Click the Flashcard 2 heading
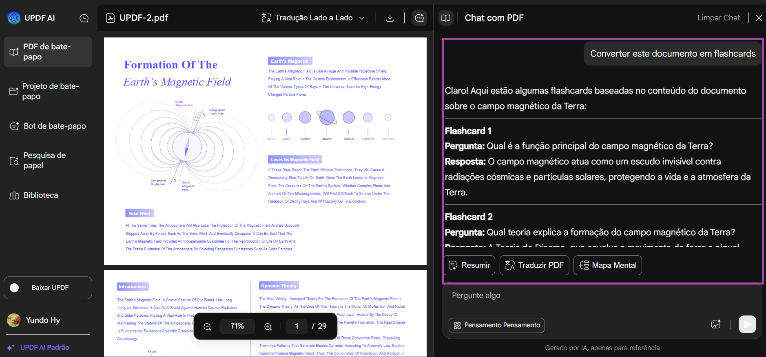 (x=469, y=217)
